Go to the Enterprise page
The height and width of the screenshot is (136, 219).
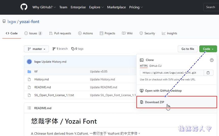click(x=78, y=7)
